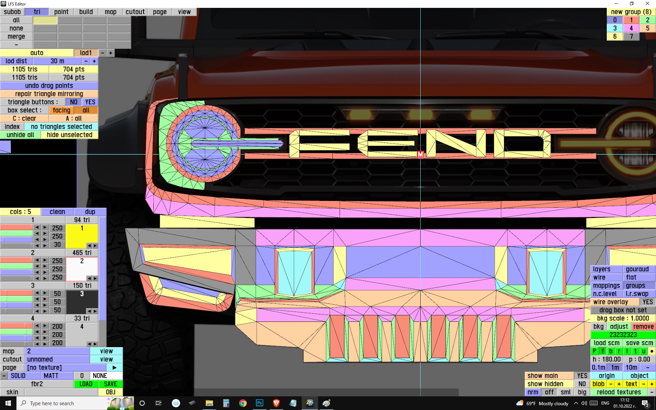Screen dimensions: 656x410
Task: Click the 'u' under view button
Action: [x=643, y=351]
